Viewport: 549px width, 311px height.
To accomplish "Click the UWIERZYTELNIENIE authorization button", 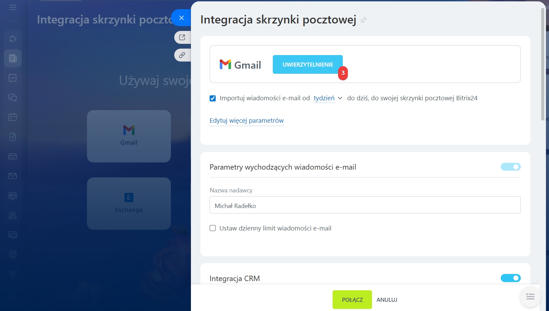I will pos(308,65).
